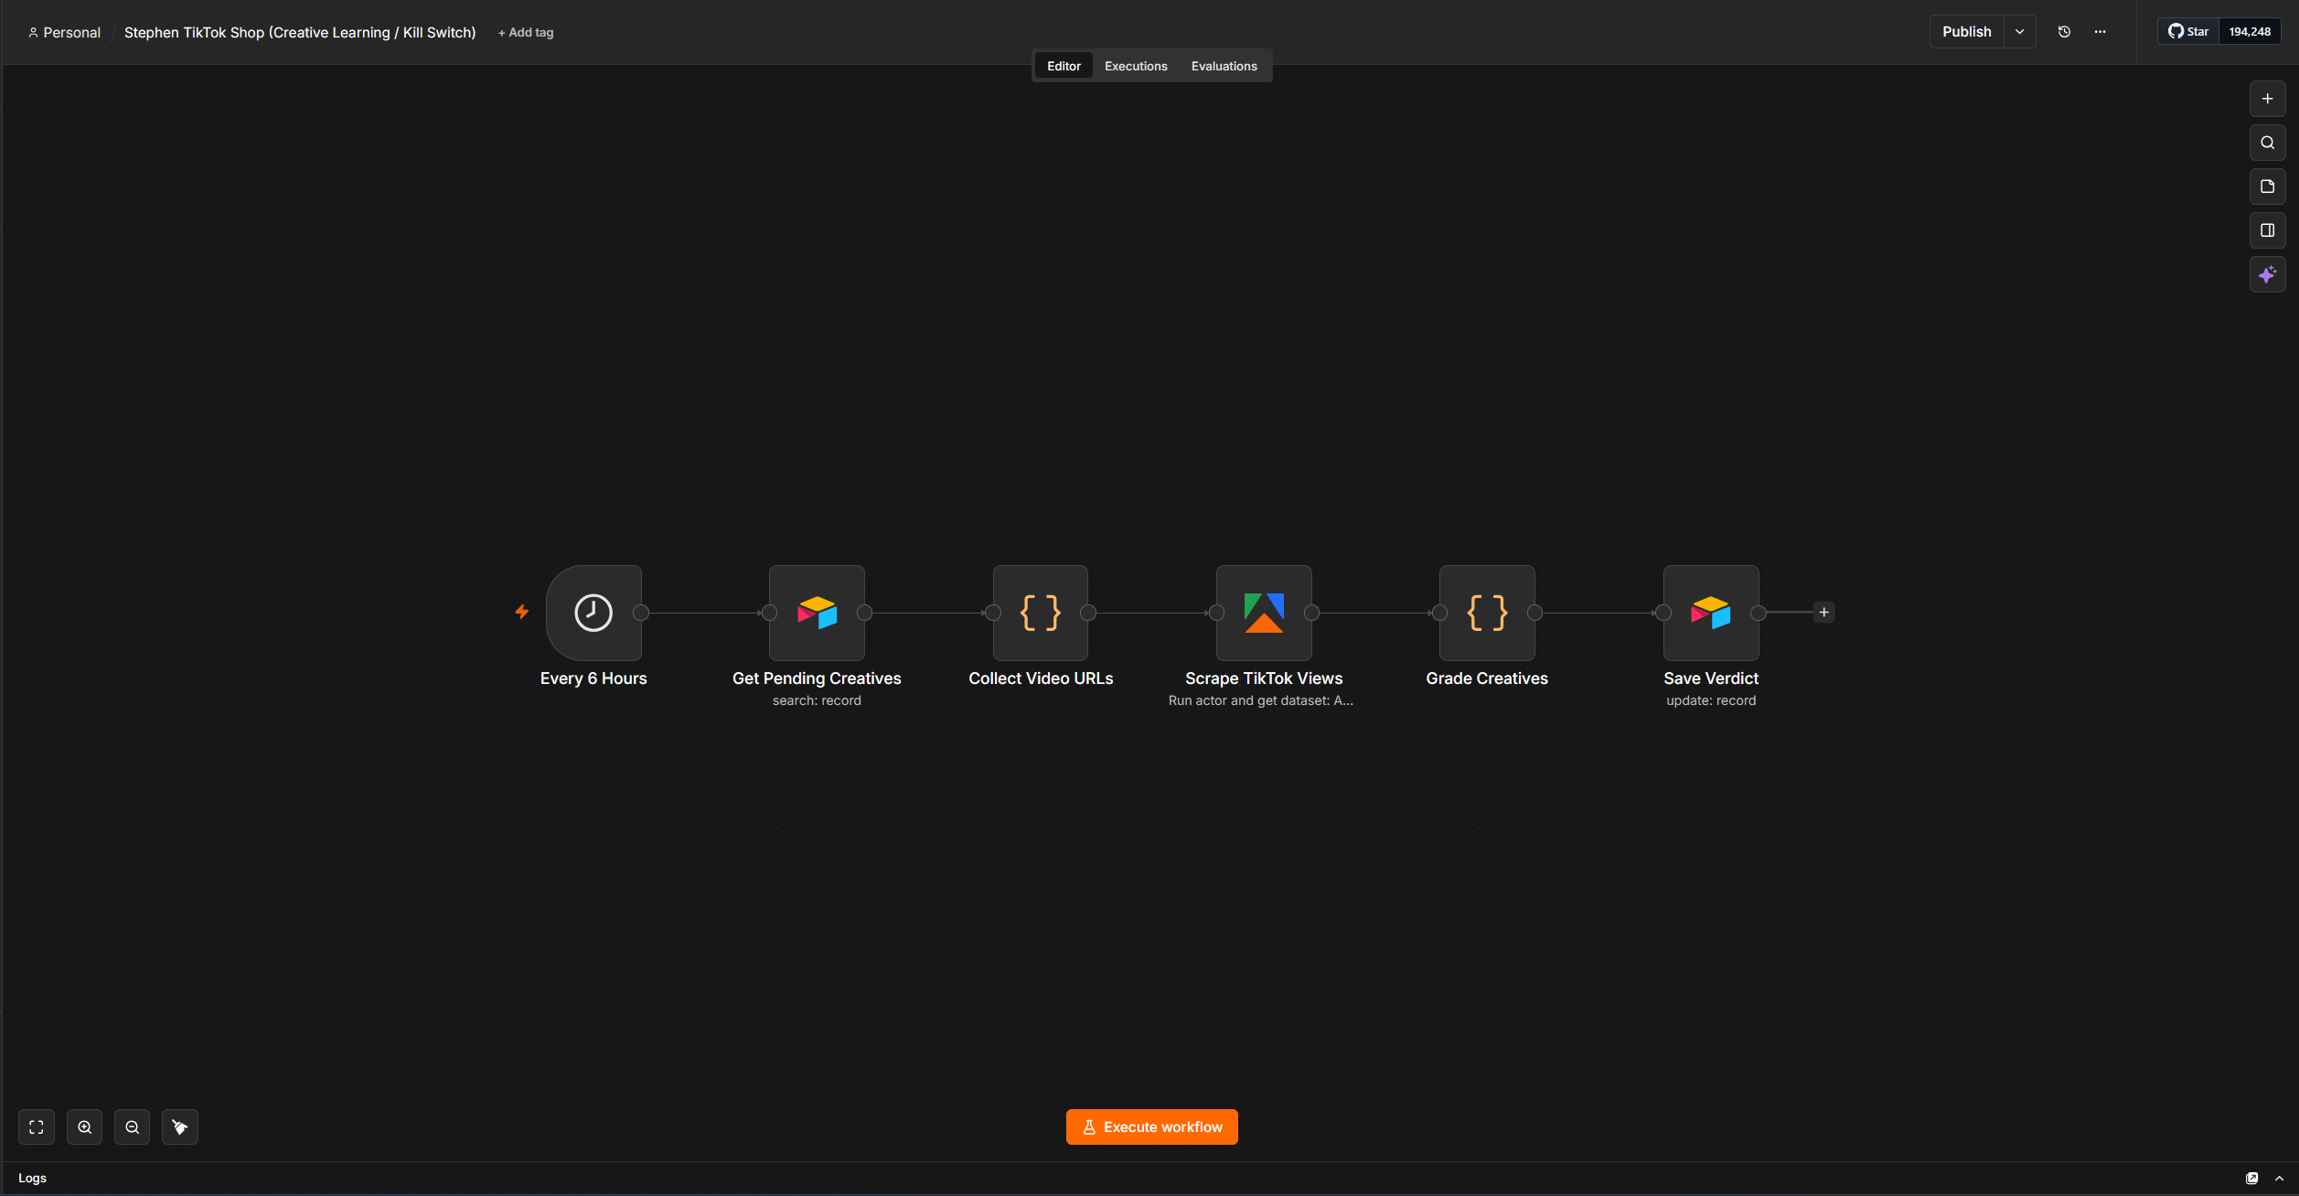Add a node after Save Verdict

tap(1823, 613)
